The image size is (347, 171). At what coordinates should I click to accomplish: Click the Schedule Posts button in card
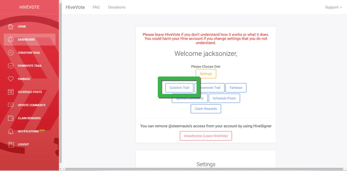pos(224,98)
